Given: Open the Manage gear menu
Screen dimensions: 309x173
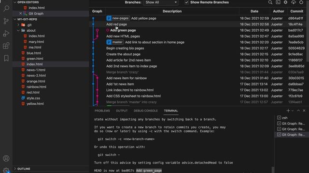Looking at the screenshot, I should pos(6,170).
